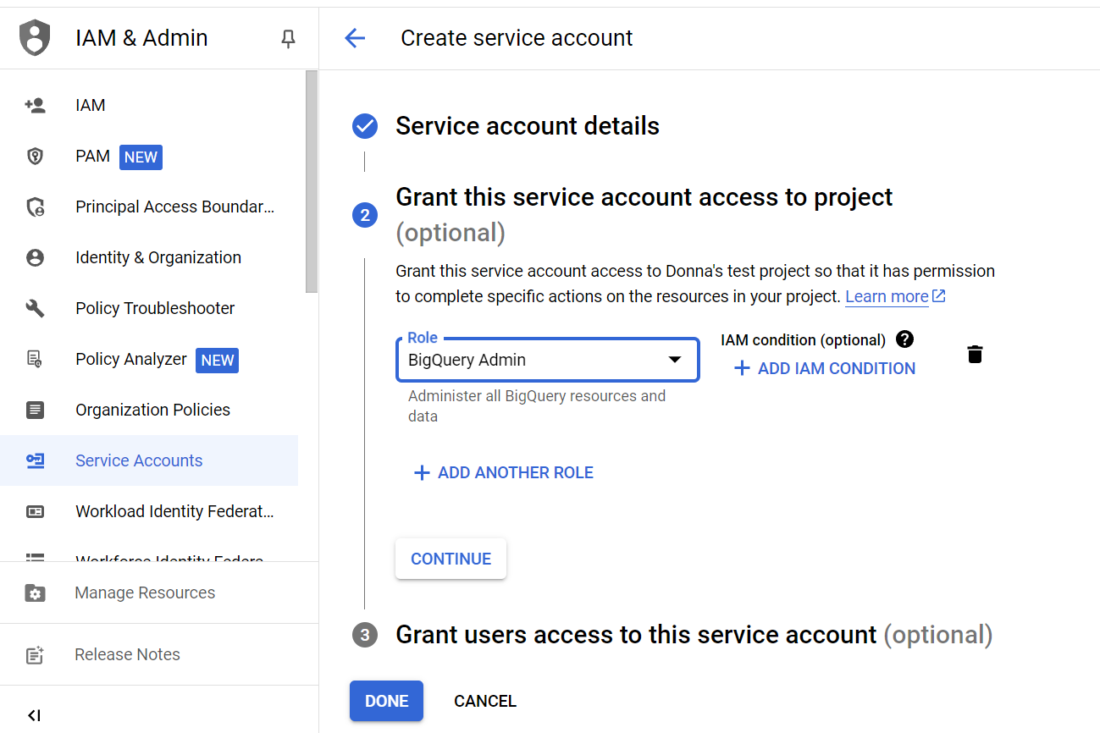The height and width of the screenshot is (733, 1100).
Task: Click ADD ANOTHER ROLE
Action: pos(503,473)
